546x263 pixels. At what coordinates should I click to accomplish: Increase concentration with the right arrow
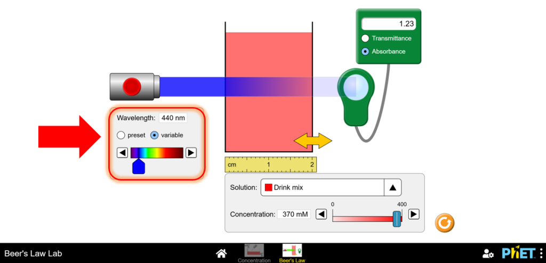pyautogui.click(x=414, y=214)
